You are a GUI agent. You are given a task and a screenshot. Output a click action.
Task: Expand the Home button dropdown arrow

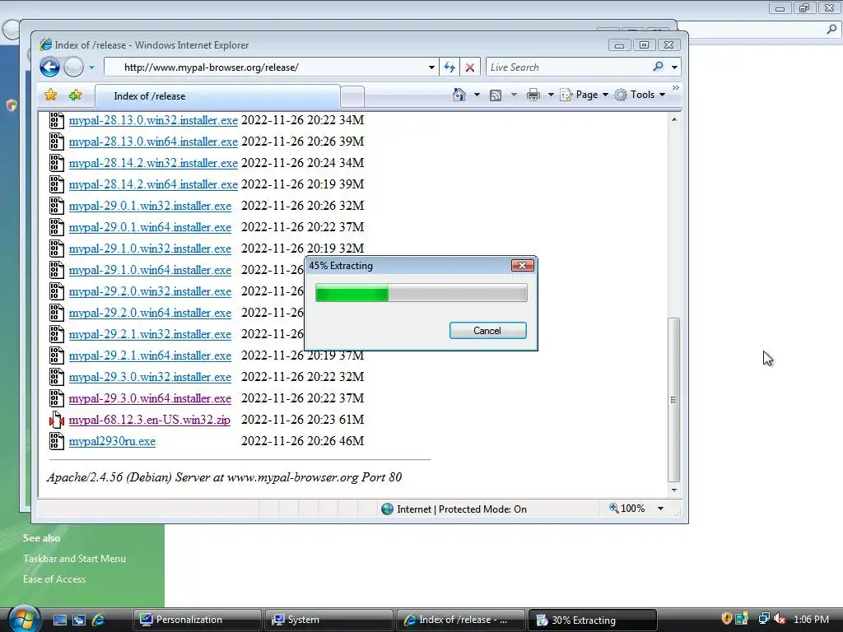pos(477,95)
